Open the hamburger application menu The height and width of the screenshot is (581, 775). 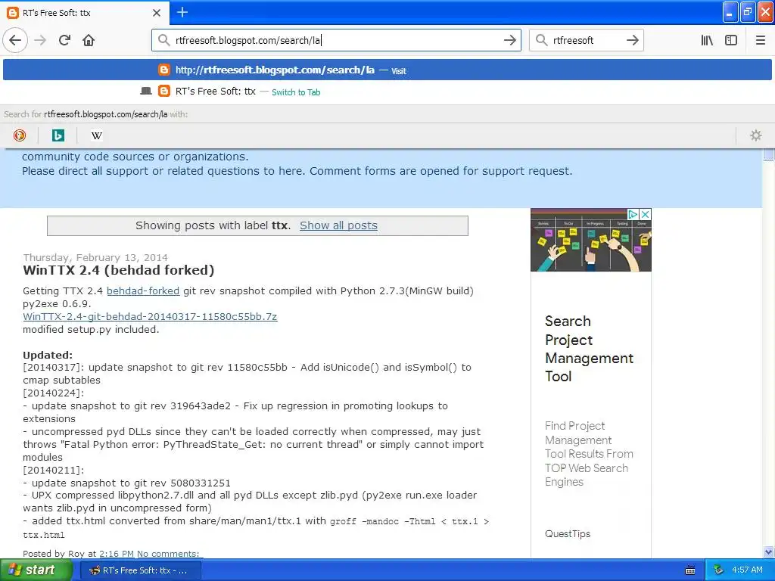click(760, 40)
